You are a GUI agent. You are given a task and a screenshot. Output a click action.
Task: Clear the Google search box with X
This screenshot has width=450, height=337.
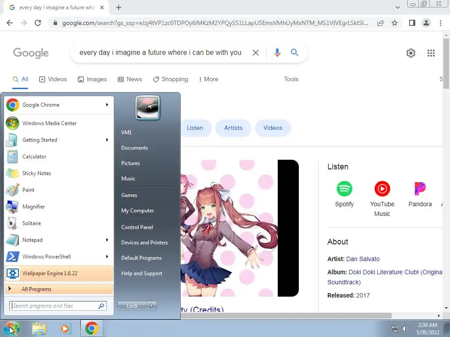point(255,53)
